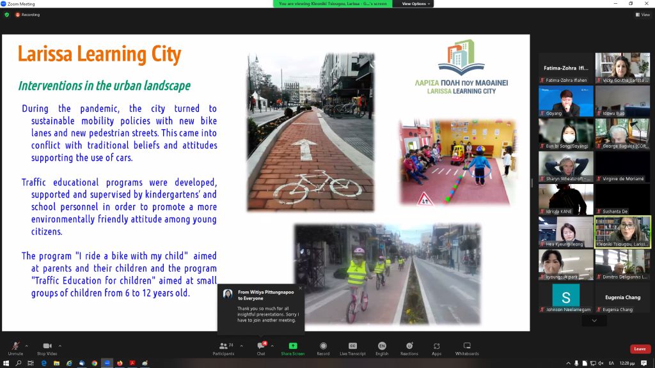Open the Participants panel
Viewport: 655px width, 368px height.
[x=223, y=346]
